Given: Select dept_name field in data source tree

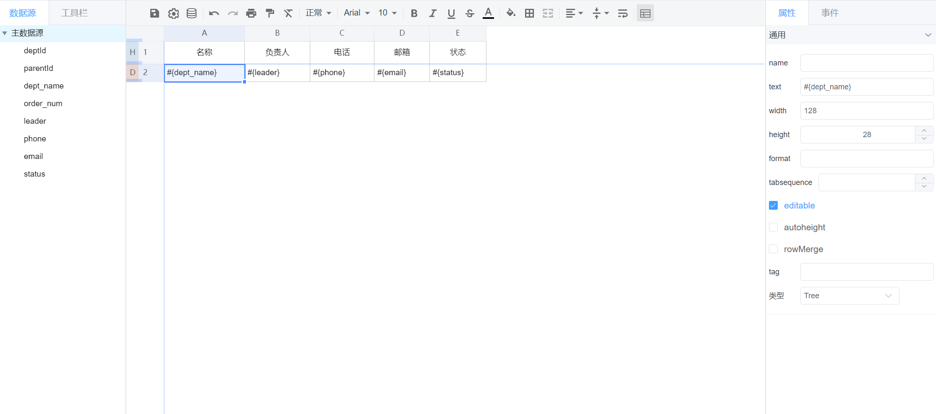Looking at the screenshot, I should pyautogui.click(x=44, y=86).
